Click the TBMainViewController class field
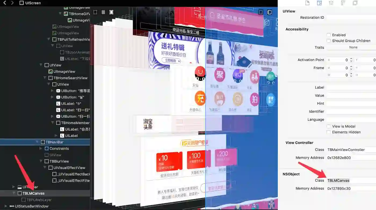The width and height of the screenshot is (376, 210). tap(351, 150)
